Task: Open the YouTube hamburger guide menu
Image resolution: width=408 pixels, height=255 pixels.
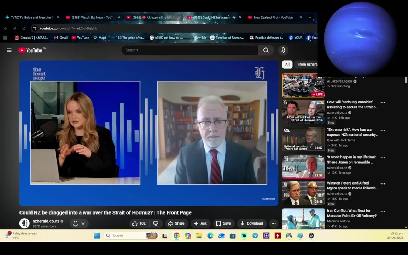Action: tap(9, 50)
